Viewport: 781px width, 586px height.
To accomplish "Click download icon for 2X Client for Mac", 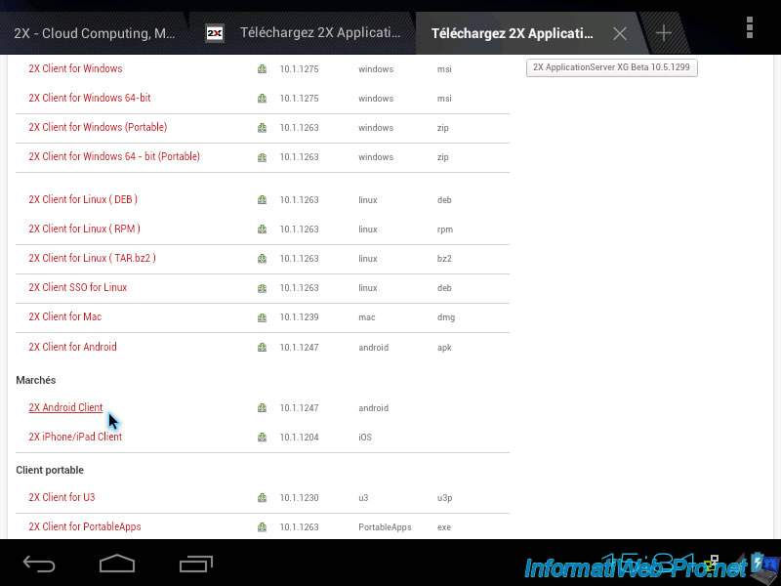I will [262, 317].
